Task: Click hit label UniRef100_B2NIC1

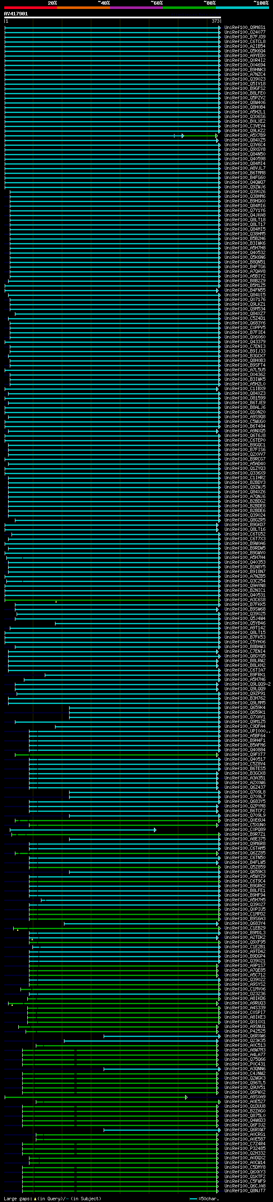Action: [x=244, y=590]
